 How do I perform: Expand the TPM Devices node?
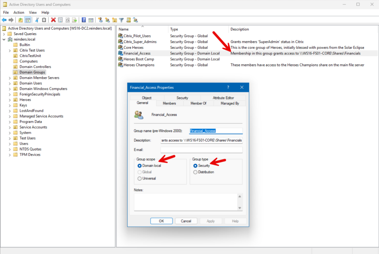[x=10, y=155]
